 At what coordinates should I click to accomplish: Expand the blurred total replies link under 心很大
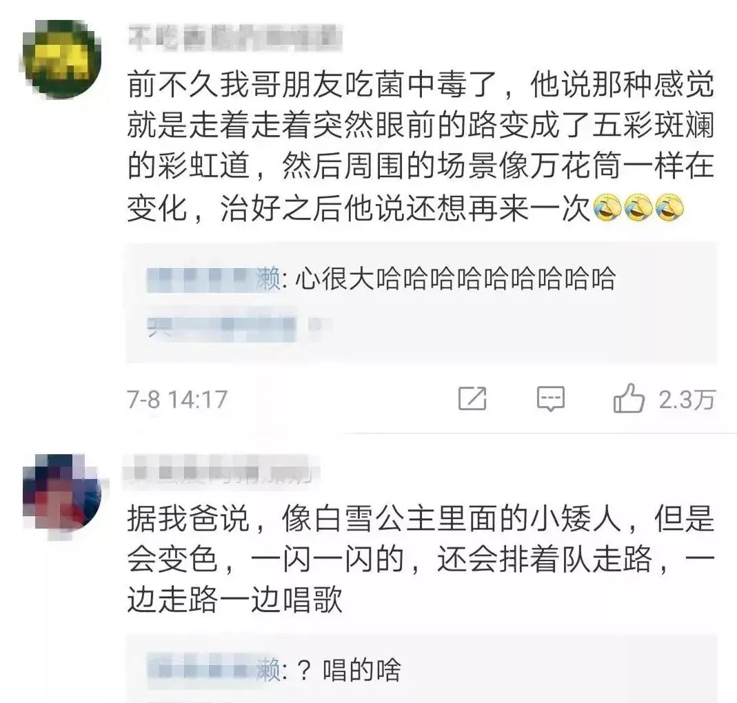[x=240, y=324]
